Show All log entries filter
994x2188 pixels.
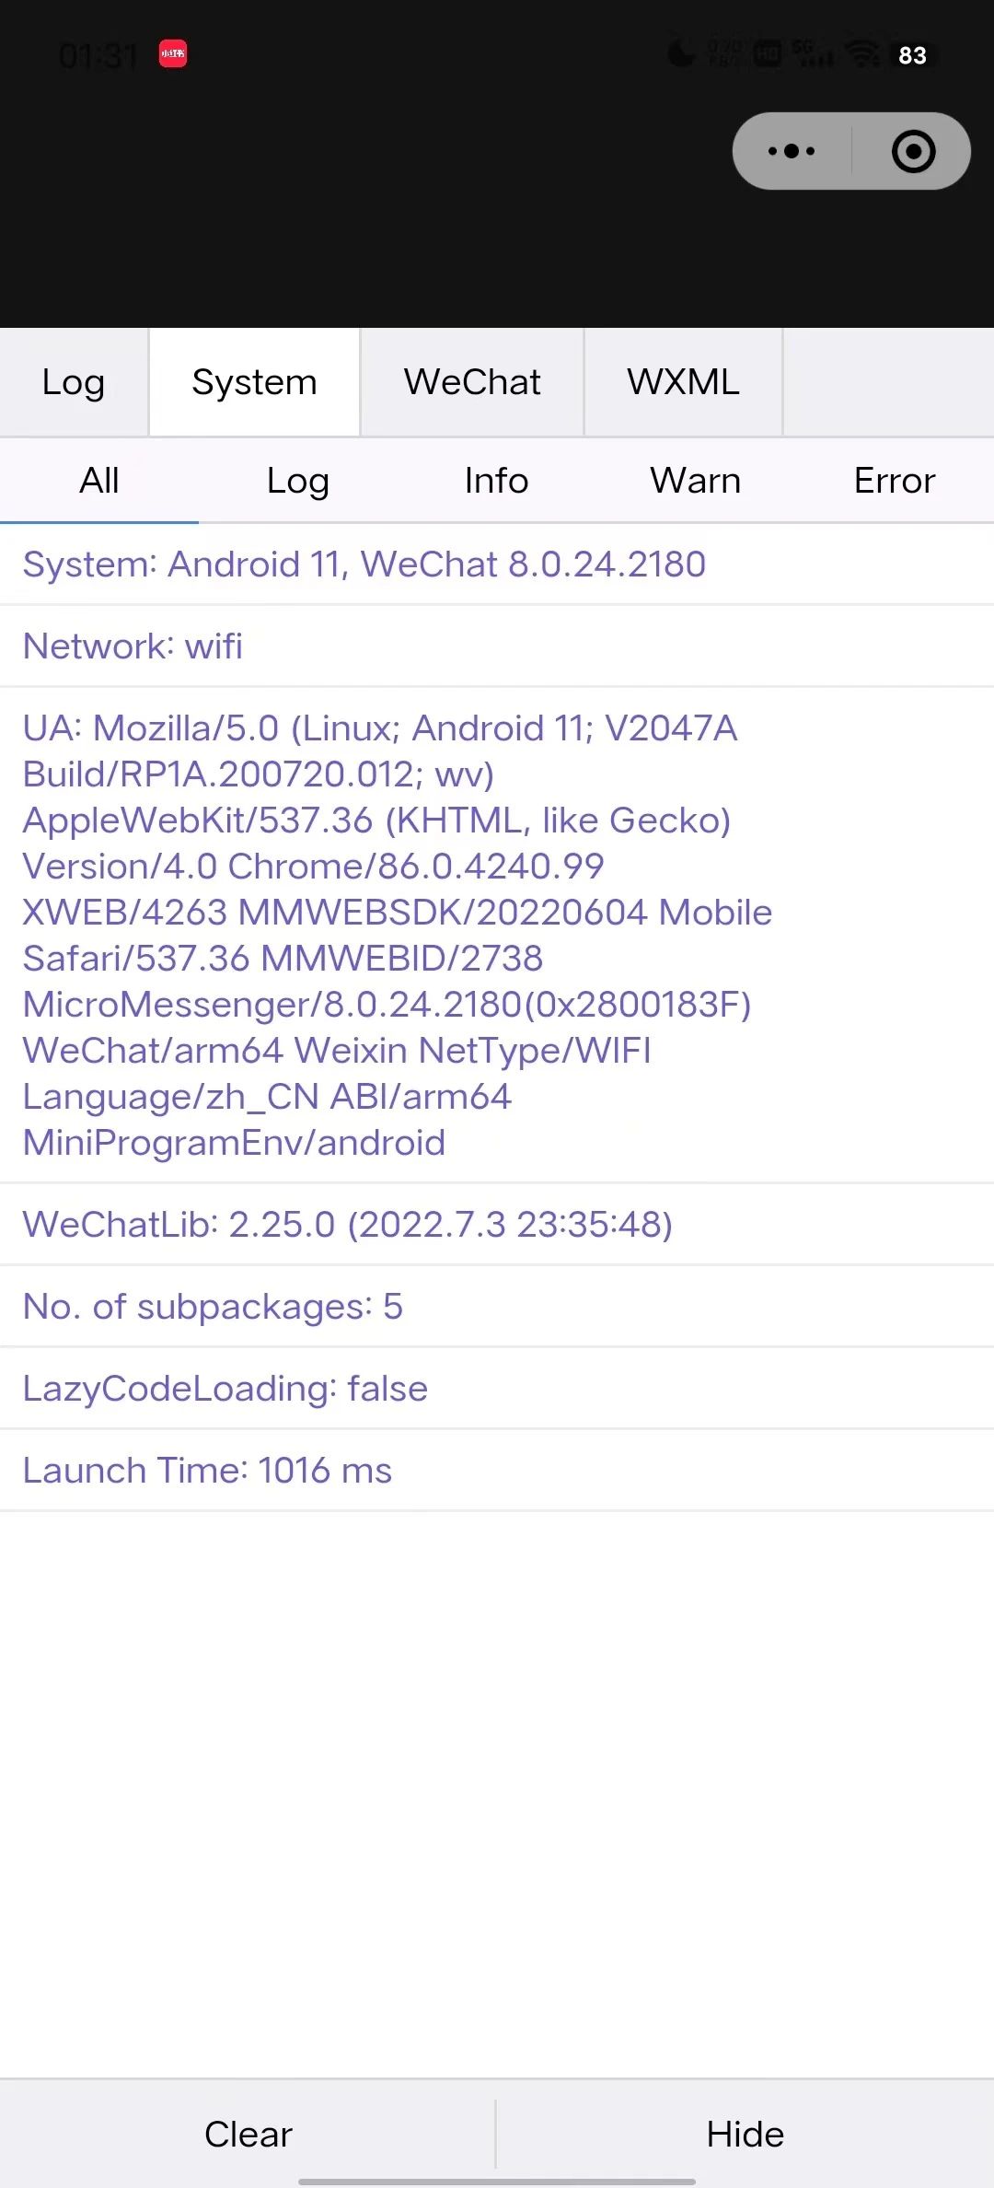99,481
